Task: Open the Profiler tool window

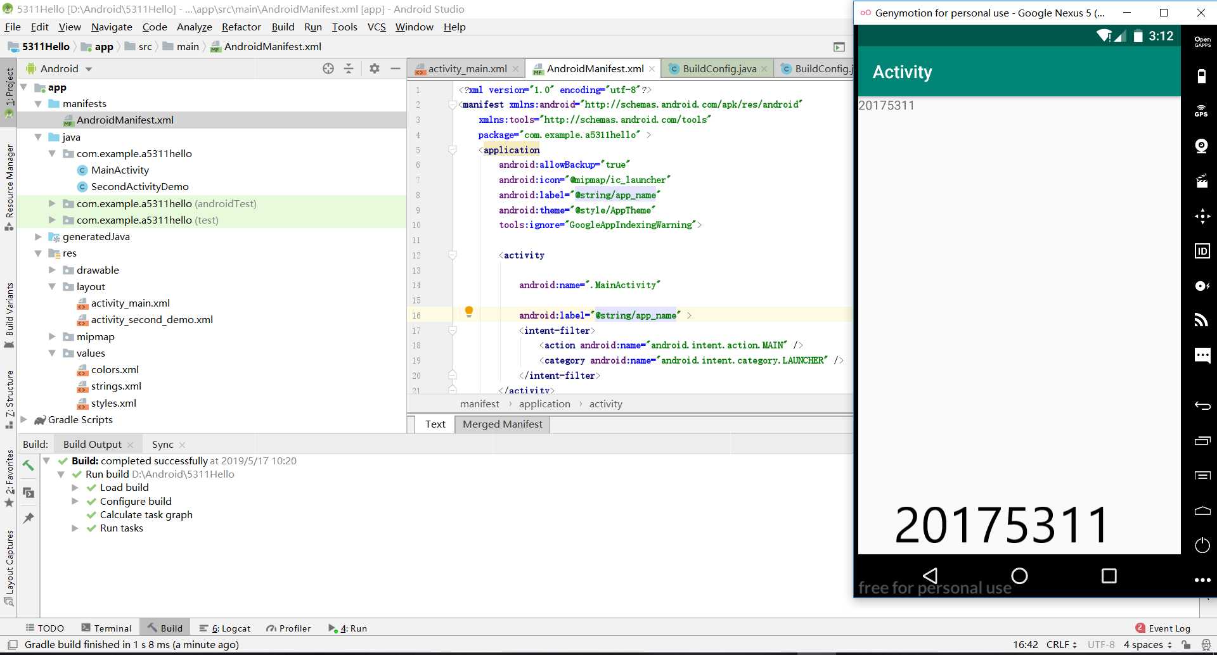Action: (288, 628)
